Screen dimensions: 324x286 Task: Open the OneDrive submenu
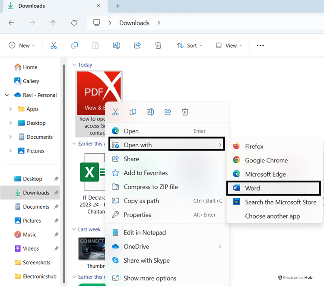(x=167, y=246)
